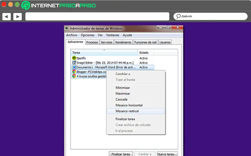Viewport: 251px width, 156px height.
Task: Click the Finalizar tarea button at bottom
Action: pos(121,154)
